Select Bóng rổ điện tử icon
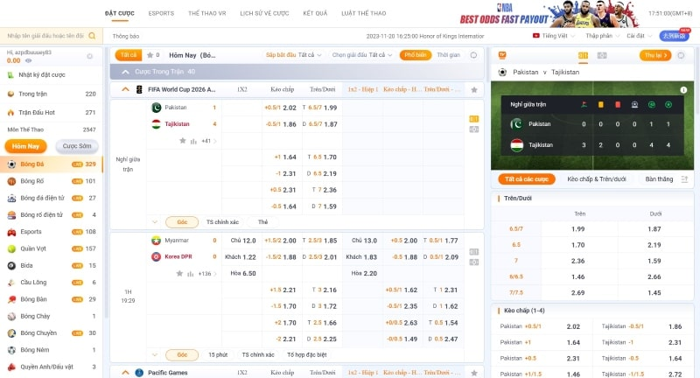Viewport: 700px width, 378px height. [11, 215]
